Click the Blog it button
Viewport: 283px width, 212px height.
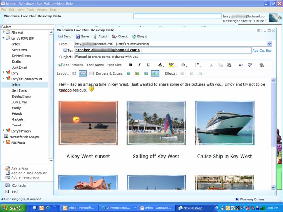(139, 36)
